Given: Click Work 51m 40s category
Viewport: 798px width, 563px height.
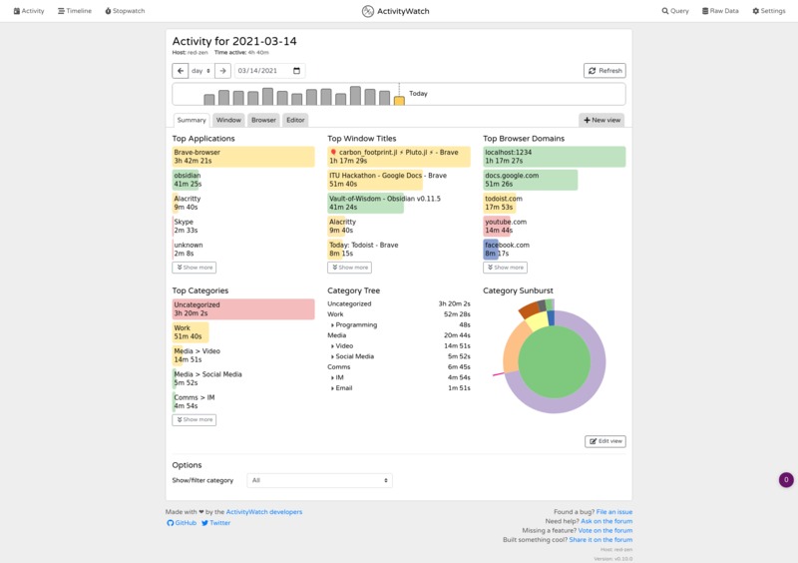Looking at the screenshot, I should tap(191, 332).
